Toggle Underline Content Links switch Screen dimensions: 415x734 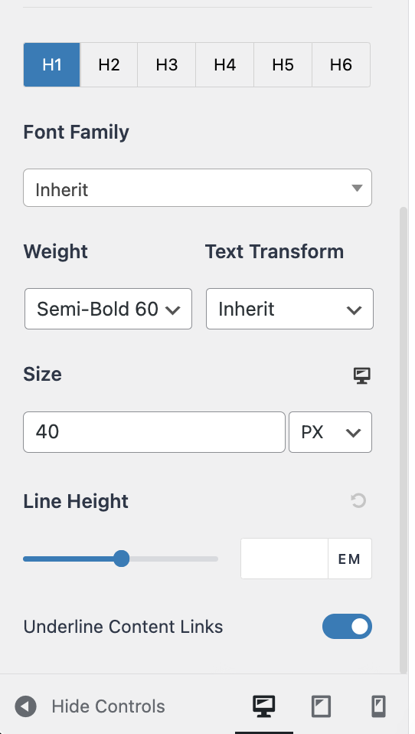coord(347,626)
